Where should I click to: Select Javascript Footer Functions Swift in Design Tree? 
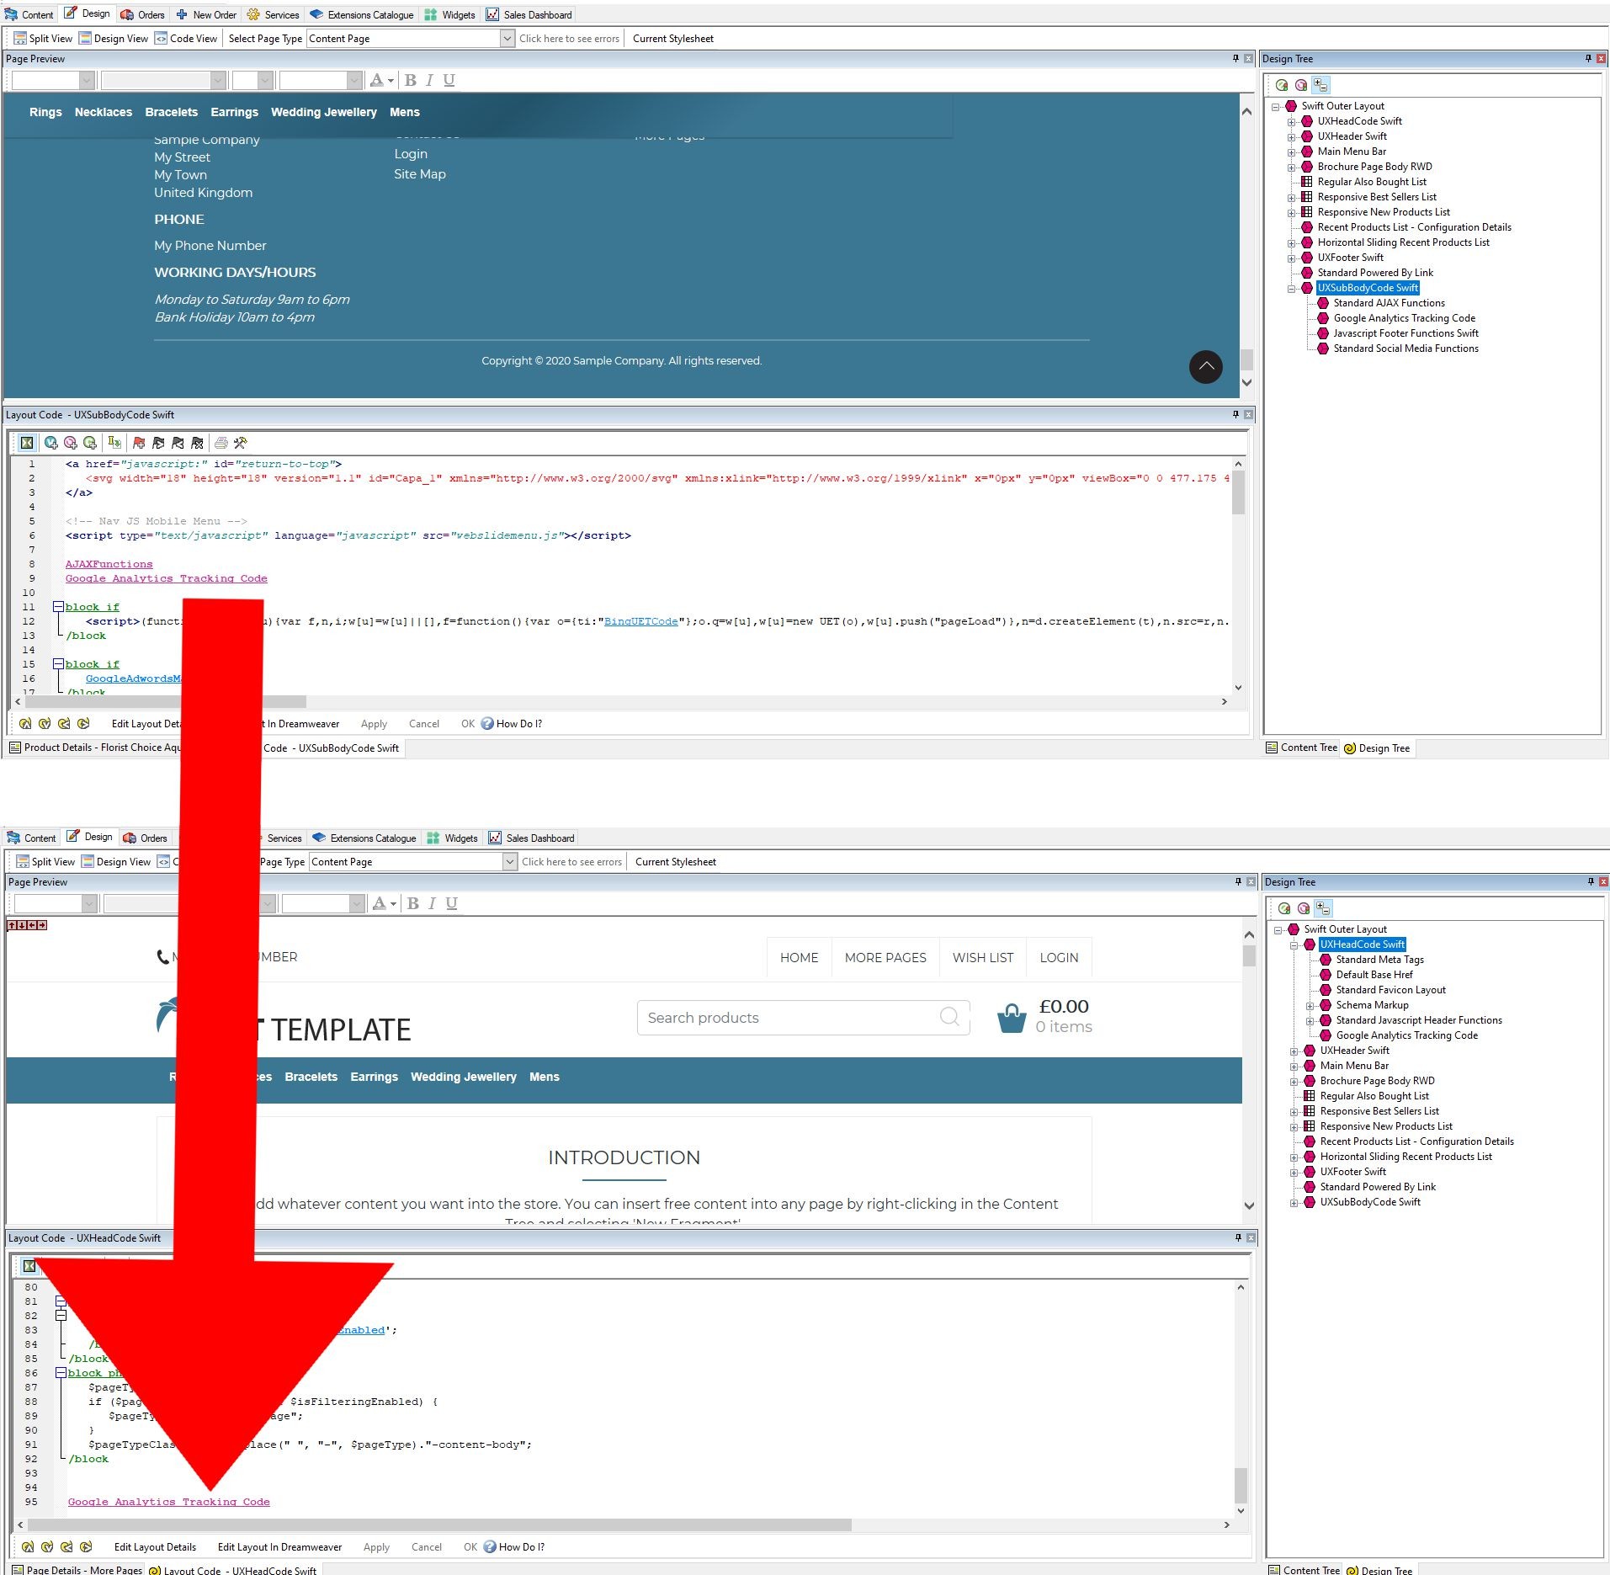click(x=1405, y=333)
